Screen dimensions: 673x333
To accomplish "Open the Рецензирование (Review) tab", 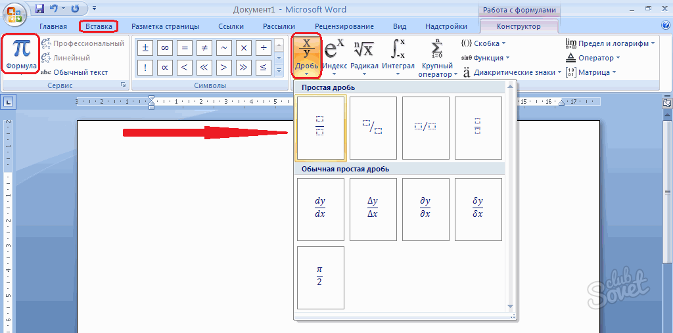I will point(344,26).
